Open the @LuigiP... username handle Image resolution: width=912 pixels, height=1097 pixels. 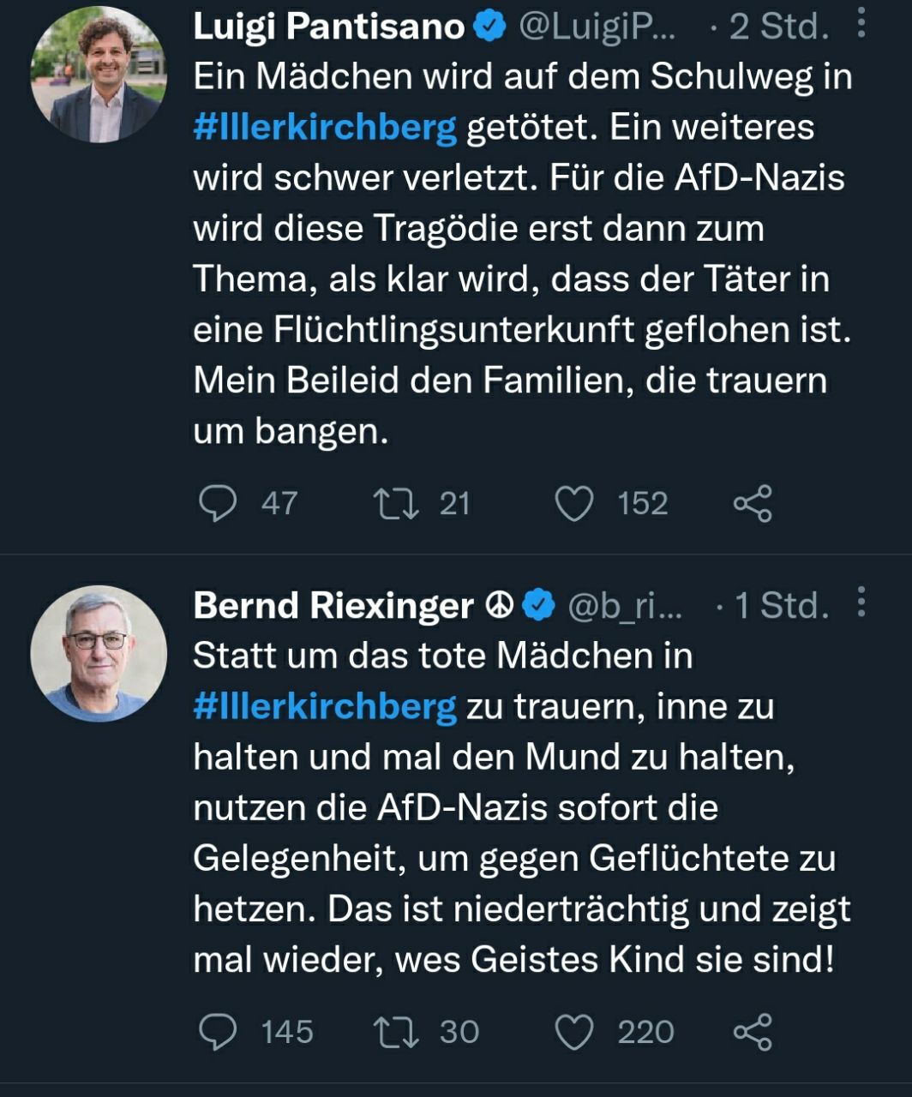click(x=597, y=27)
